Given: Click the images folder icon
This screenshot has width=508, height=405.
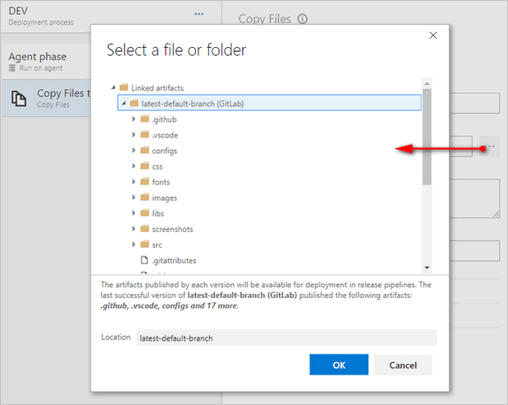Looking at the screenshot, I should pyautogui.click(x=144, y=198).
